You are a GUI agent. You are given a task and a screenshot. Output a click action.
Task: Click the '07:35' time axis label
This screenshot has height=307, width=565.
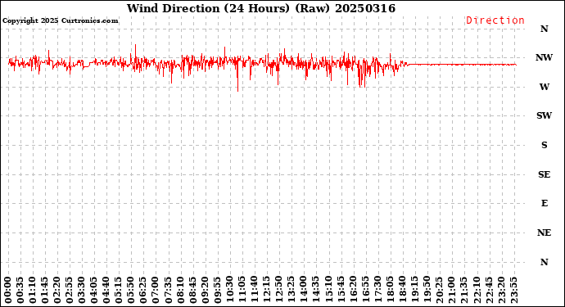pyautogui.click(x=169, y=291)
